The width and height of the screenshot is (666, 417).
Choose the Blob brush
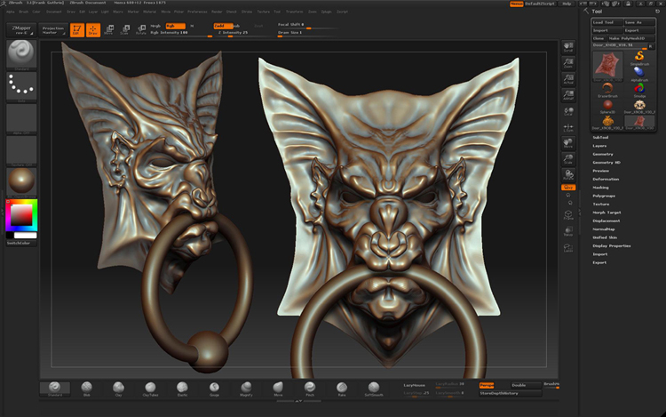click(87, 389)
